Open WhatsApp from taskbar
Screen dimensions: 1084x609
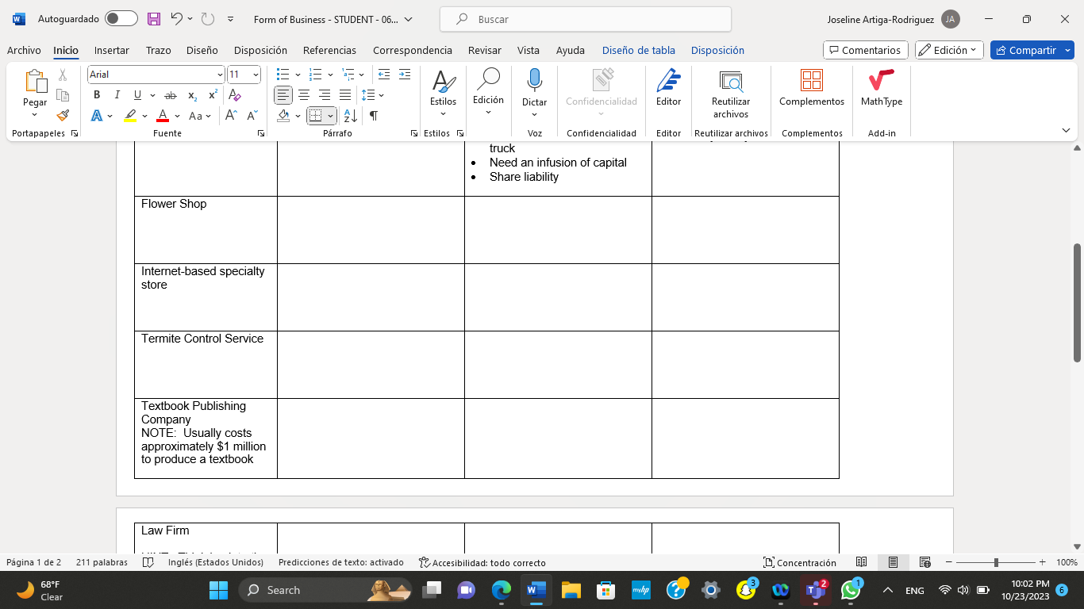pyautogui.click(x=851, y=590)
